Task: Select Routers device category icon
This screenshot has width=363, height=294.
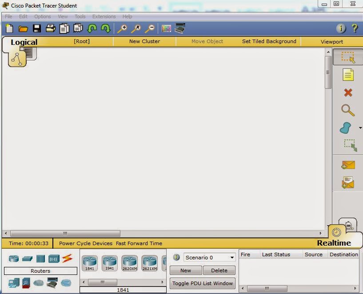Action: click(14, 258)
